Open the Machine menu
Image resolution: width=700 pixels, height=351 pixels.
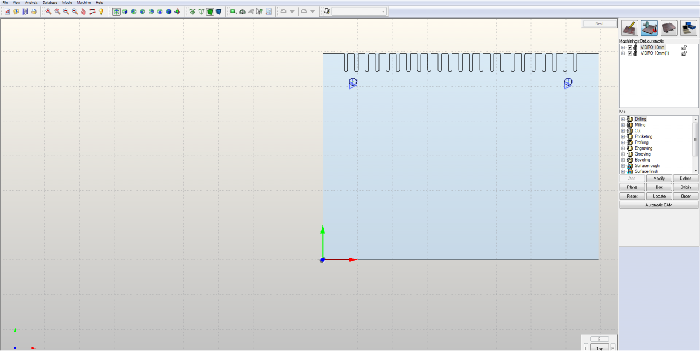tap(84, 2)
